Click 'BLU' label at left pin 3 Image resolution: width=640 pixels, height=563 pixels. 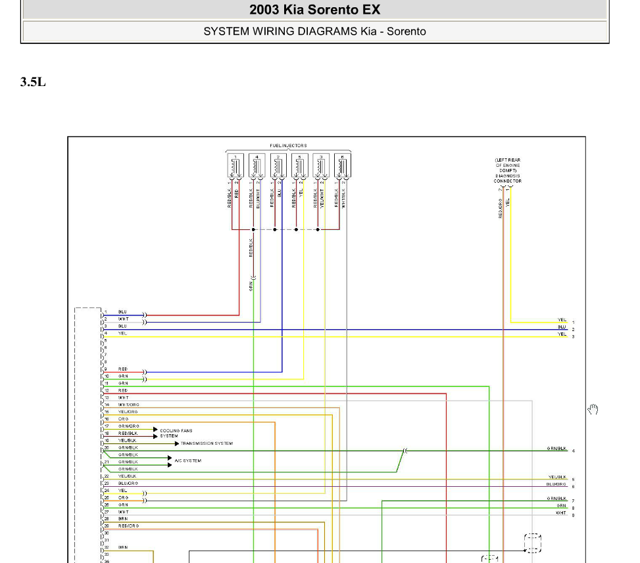tap(122, 327)
